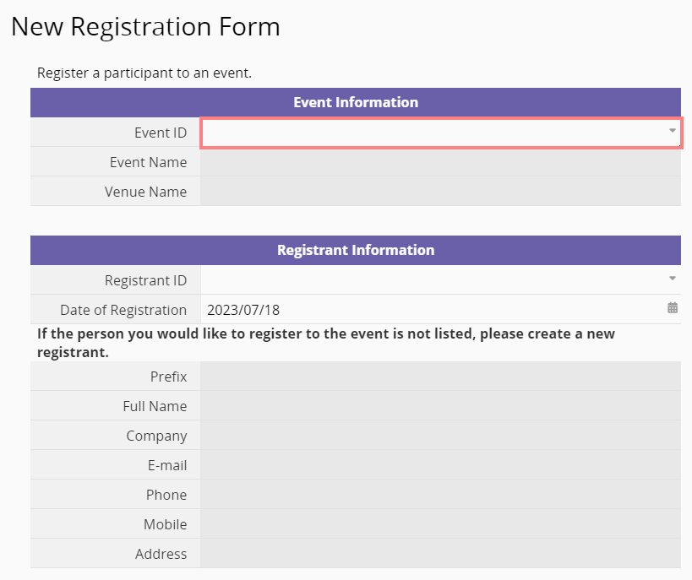Click the bold create a new registrant note

325,342
